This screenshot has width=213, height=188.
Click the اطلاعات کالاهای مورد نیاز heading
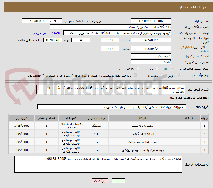point(189,98)
